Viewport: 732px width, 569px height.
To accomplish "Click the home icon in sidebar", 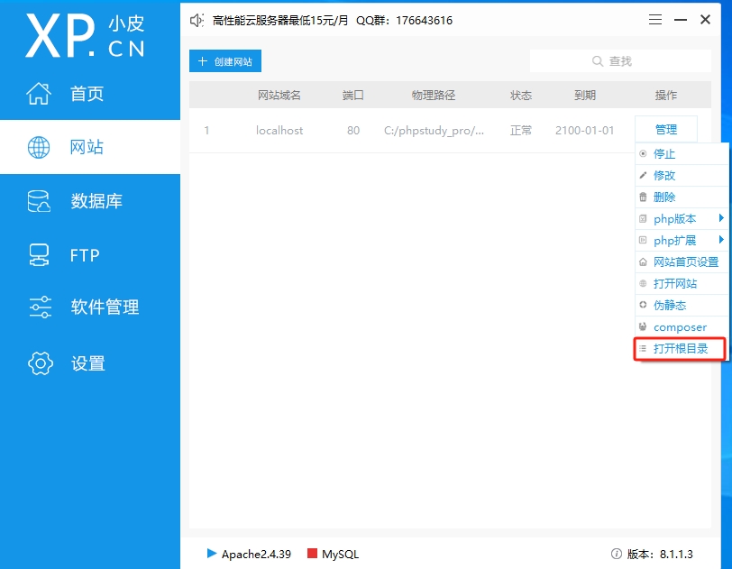I will click(x=39, y=94).
